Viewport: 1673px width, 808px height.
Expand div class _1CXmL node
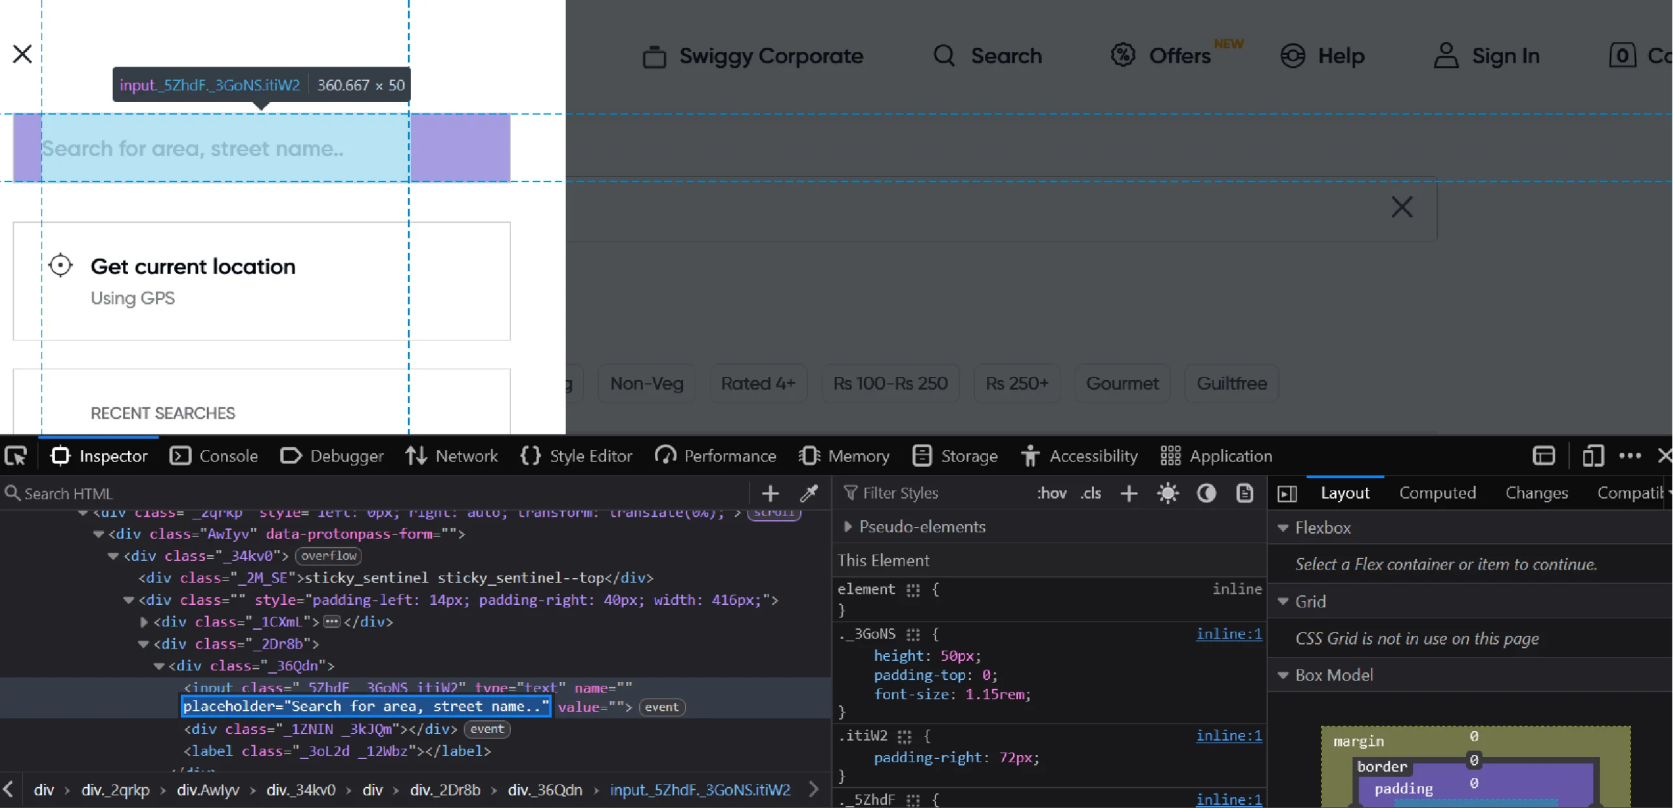(144, 622)
